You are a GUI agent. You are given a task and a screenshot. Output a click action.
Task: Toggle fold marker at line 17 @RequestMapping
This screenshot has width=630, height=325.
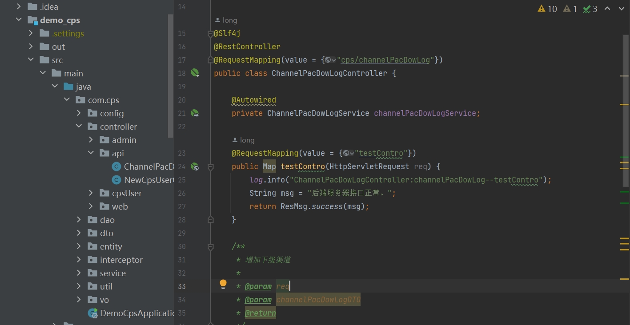tap(210, 60)
